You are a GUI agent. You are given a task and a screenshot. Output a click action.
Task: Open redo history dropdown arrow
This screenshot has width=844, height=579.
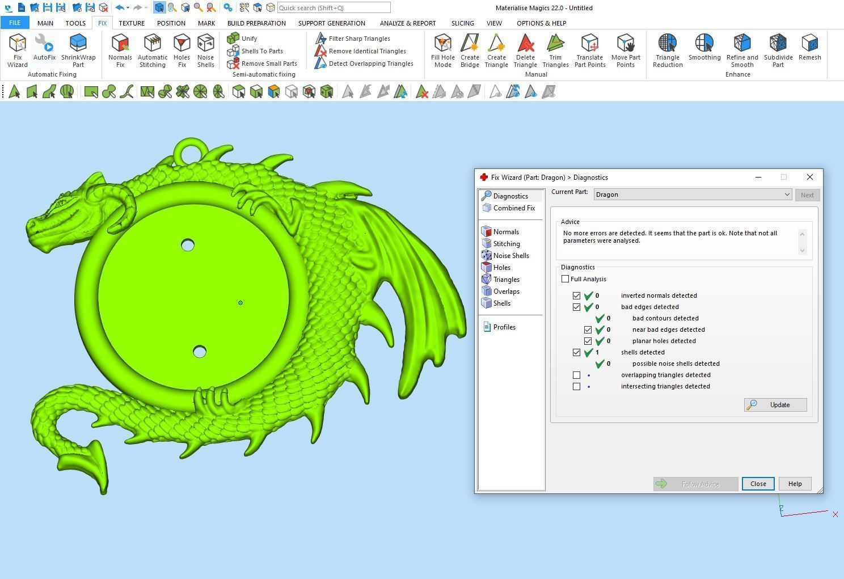click(x=146, y=8)
